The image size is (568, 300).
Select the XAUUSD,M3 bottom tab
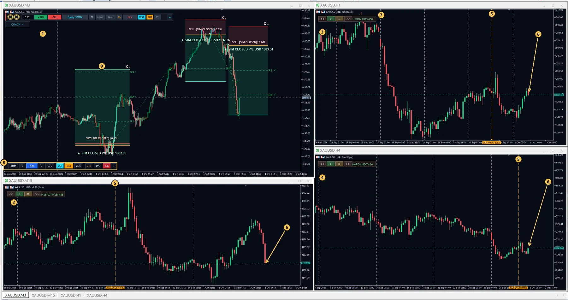point(15,295)
